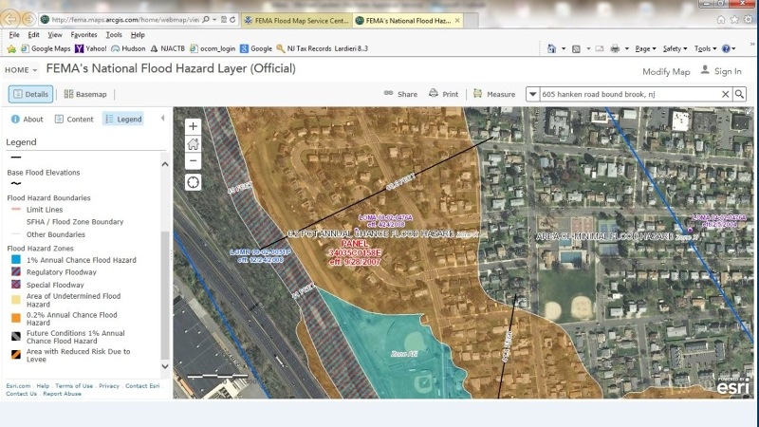Toggle the Details panel button
The image size is (759, 427).
click(x=30, y=94)
